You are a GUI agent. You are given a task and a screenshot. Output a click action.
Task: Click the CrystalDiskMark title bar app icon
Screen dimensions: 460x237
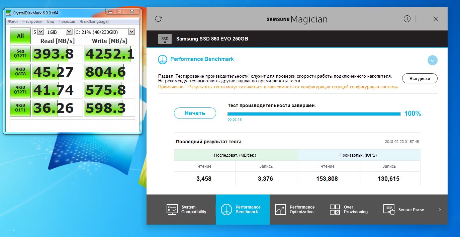click(x=8, y=13)
